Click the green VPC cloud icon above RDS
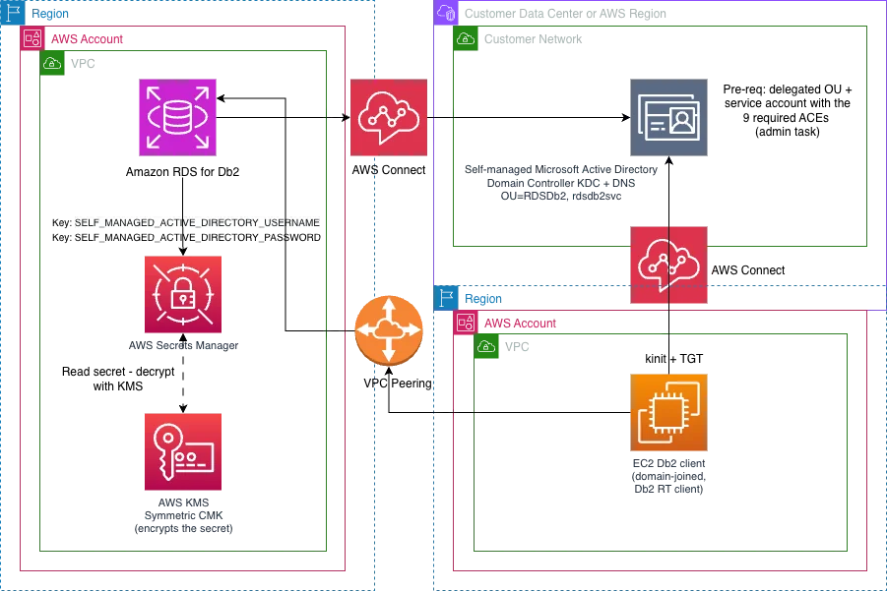 52,63
